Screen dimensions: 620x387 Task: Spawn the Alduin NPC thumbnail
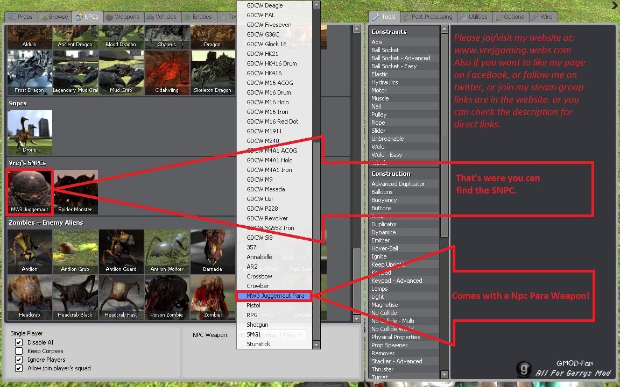pos(30,37)
